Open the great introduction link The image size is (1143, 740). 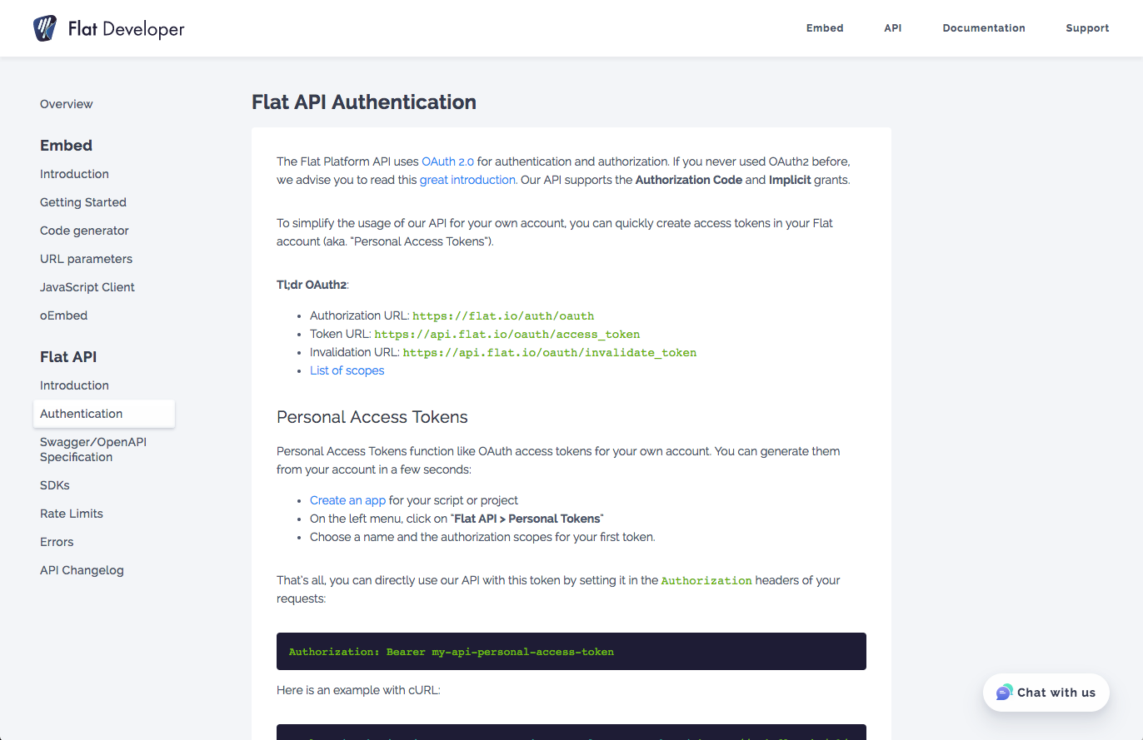(467, 180)
